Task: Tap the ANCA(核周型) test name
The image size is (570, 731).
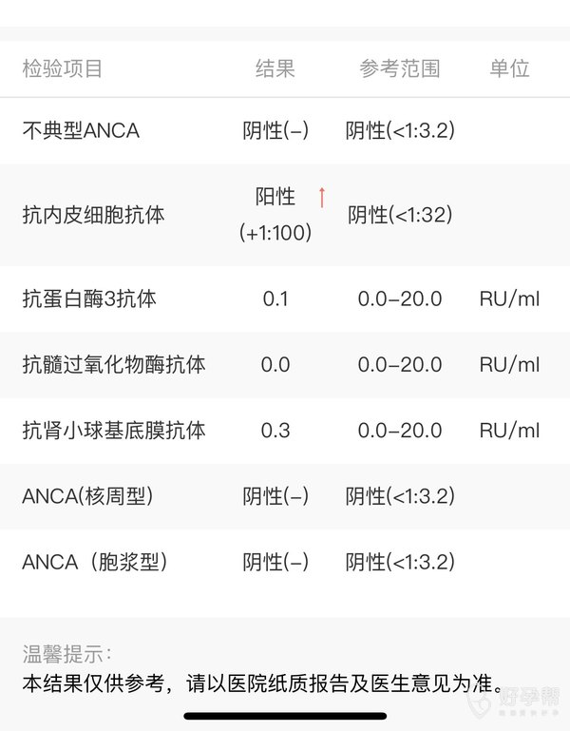Action: (x=87, y=496)
